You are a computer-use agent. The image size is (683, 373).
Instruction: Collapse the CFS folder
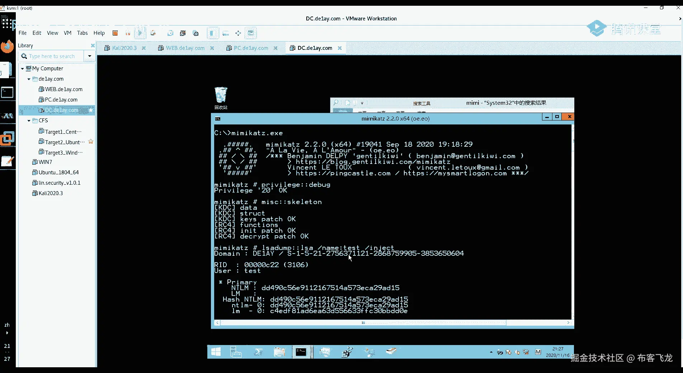click(29, 121)
